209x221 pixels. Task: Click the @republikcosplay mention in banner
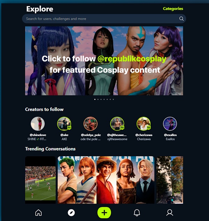tap(132, 59)
